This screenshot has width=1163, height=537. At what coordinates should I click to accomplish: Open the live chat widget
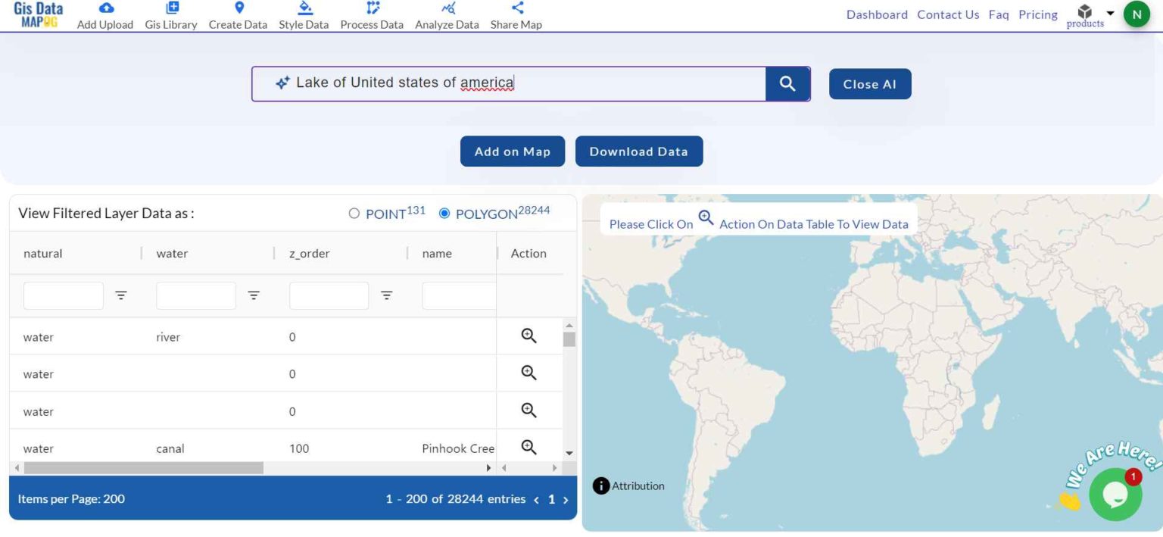click(x=1115, y=493)
